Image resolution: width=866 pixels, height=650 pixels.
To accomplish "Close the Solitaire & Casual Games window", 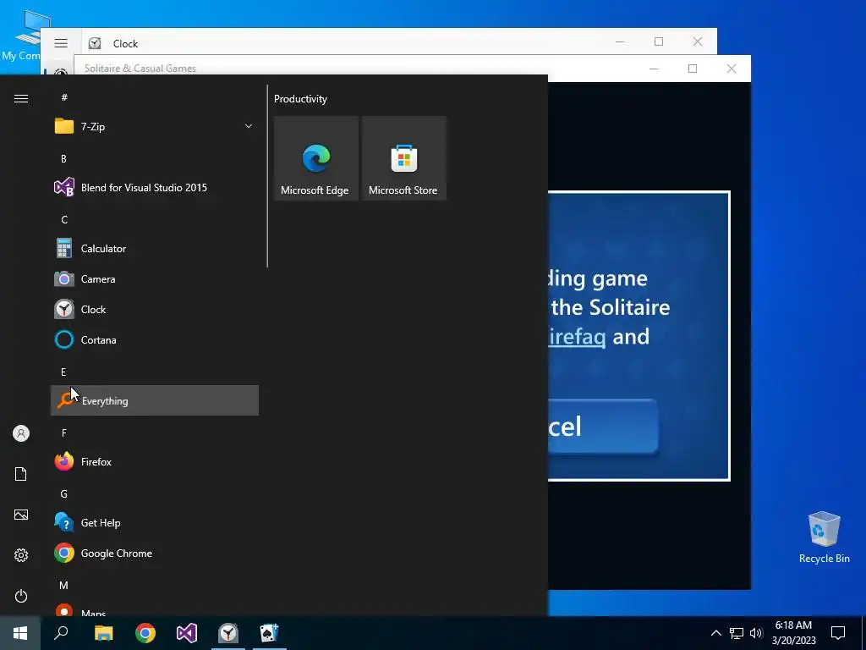I will (x=732, y=69).
